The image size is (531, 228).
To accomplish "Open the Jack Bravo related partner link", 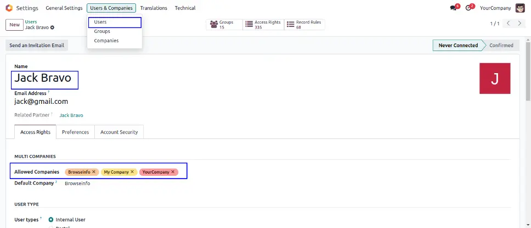I will pos(71,115).
